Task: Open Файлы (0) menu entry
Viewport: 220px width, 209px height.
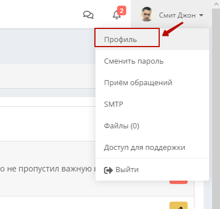Action: 152,126
